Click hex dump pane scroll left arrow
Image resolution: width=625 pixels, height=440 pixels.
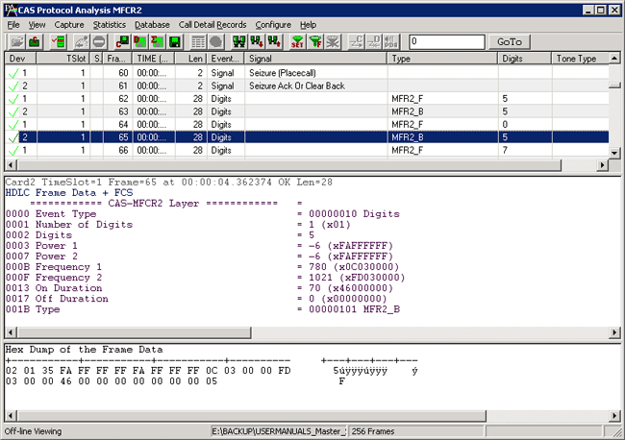(10, 416)
